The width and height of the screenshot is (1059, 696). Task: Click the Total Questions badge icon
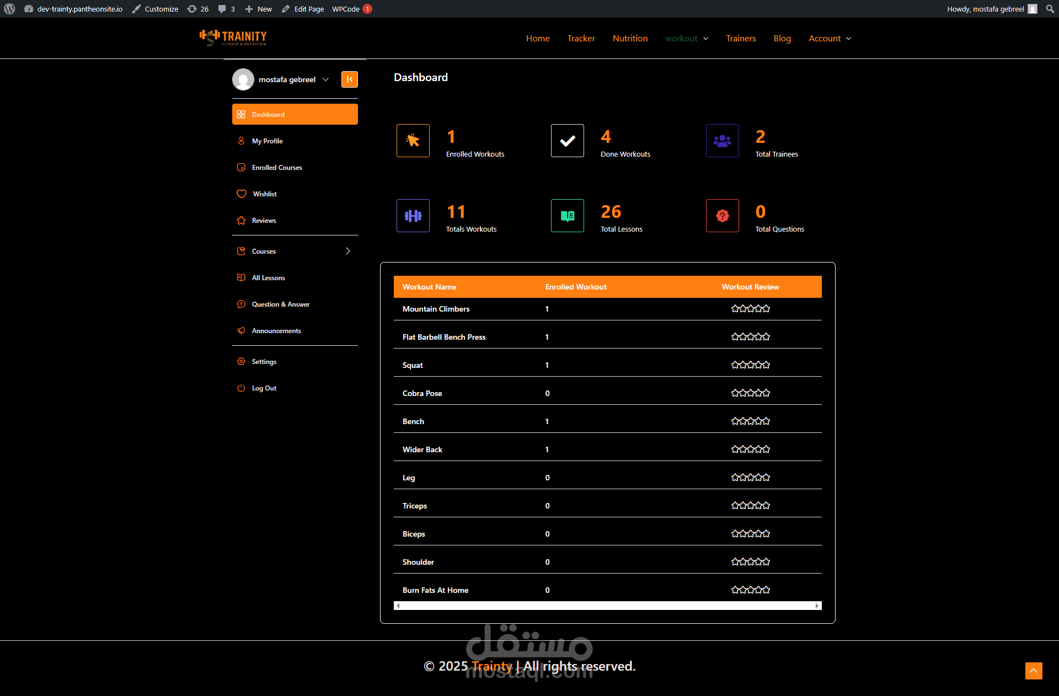tap(722, 216)
